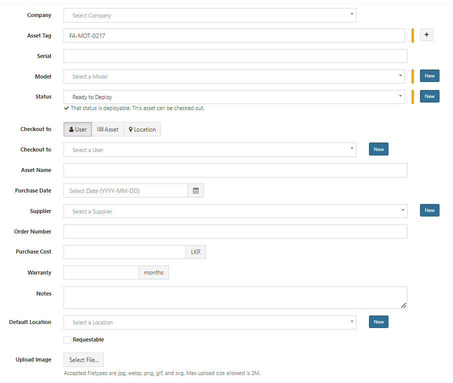Create a new Status with New button
This screenshot has height=383, width=453.
(x=429, y=96)
